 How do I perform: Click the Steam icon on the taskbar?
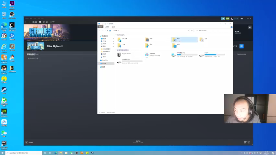pyautogui.click(x=92, y=153)
